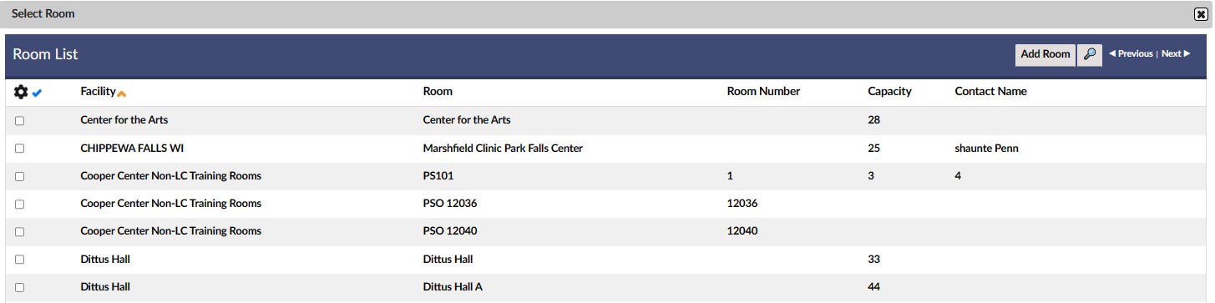The height and width of the screenshot is (303, 1215).
Task: Sort by Room Number column header
Action: click(763, 92)
